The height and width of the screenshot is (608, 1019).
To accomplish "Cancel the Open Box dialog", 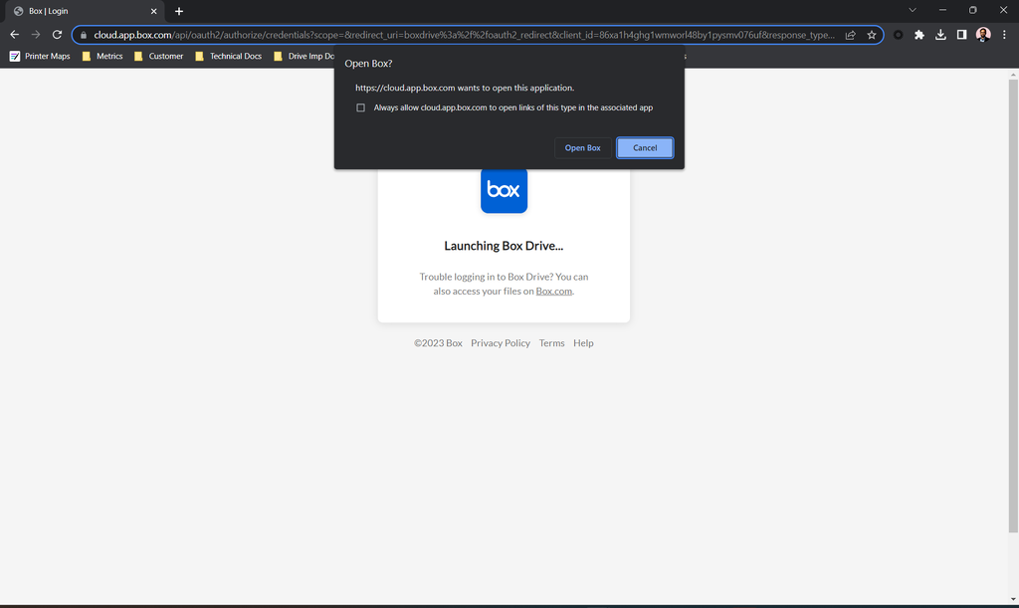I will 645,147.
